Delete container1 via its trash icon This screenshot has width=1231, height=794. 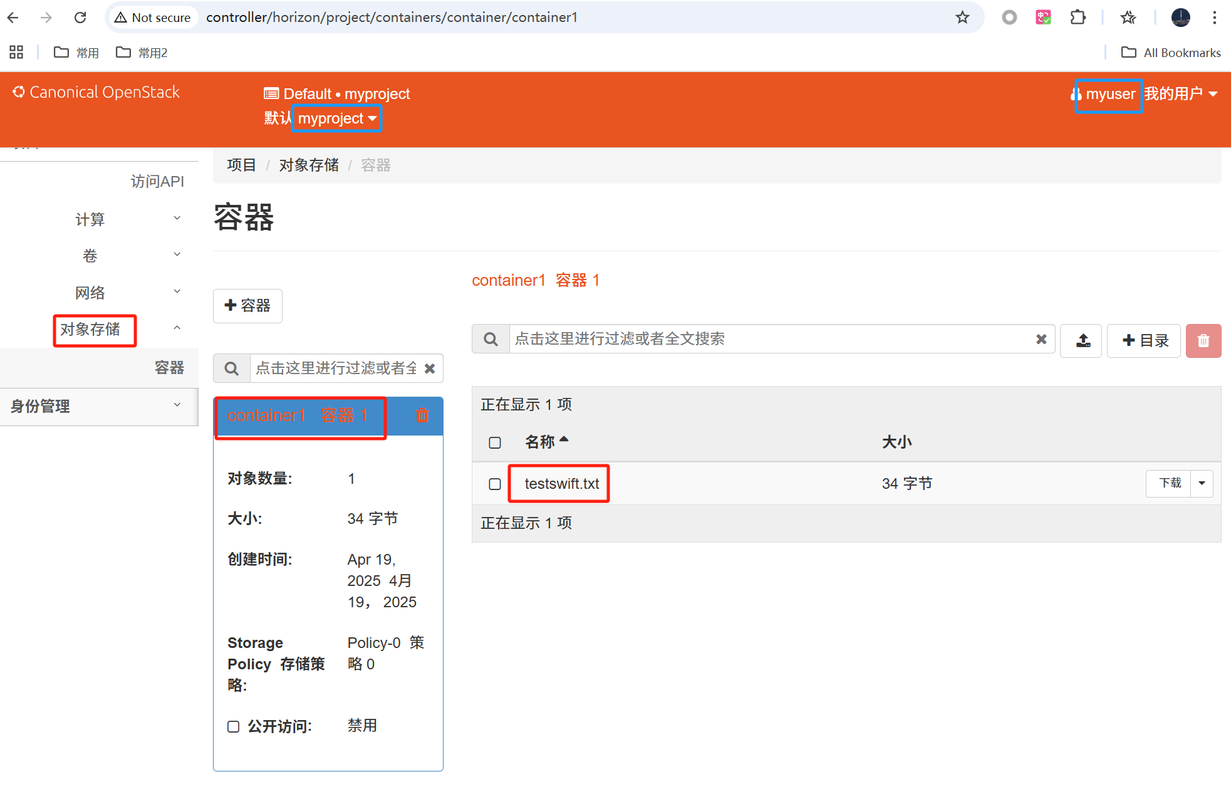coord(423,415)
